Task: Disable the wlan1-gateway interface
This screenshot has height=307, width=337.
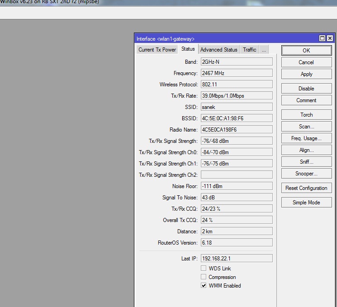Action: [306, 89]
